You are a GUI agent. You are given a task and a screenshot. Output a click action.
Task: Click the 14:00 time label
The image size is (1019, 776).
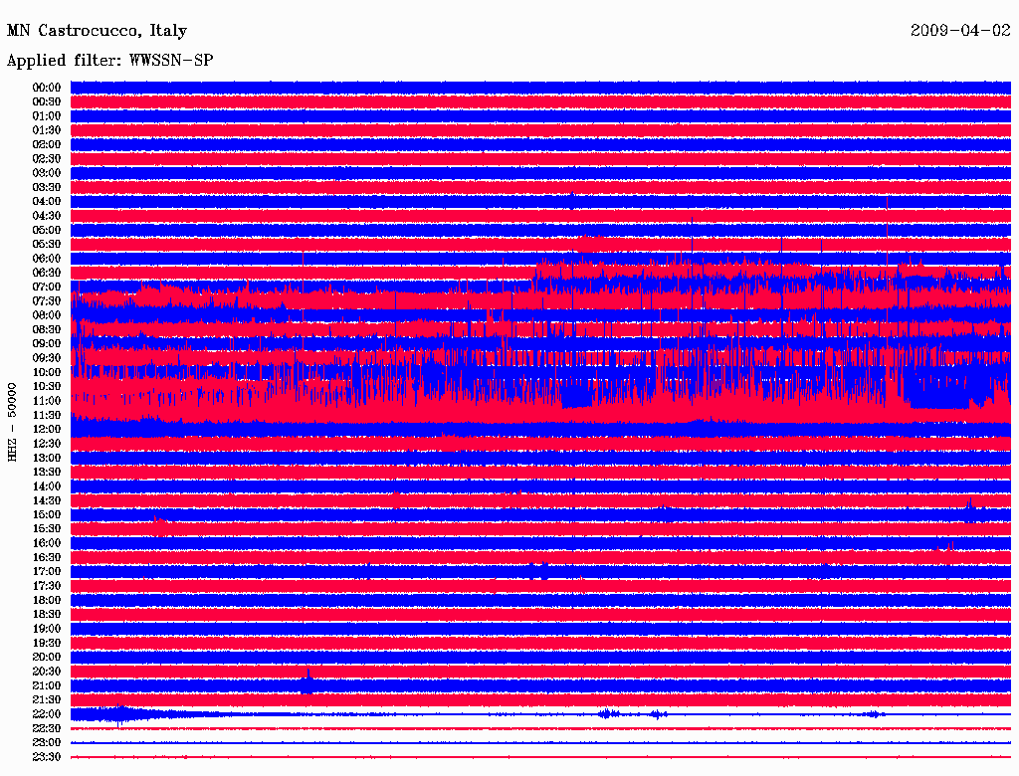pyautogui.click(x=47, y=486)
